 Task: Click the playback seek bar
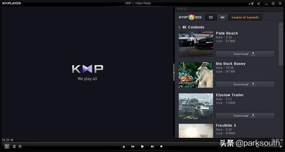[142, 140]
